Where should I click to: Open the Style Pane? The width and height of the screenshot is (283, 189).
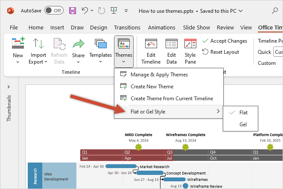[x=190, y=44]
